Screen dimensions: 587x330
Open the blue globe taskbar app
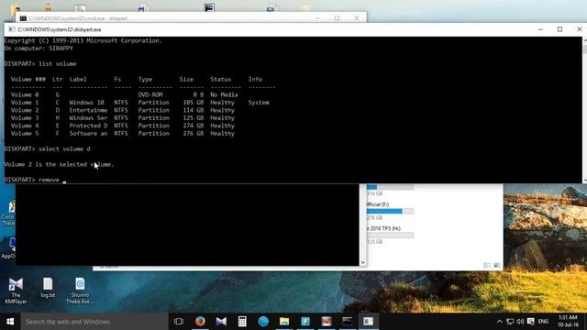click(263, 322)
